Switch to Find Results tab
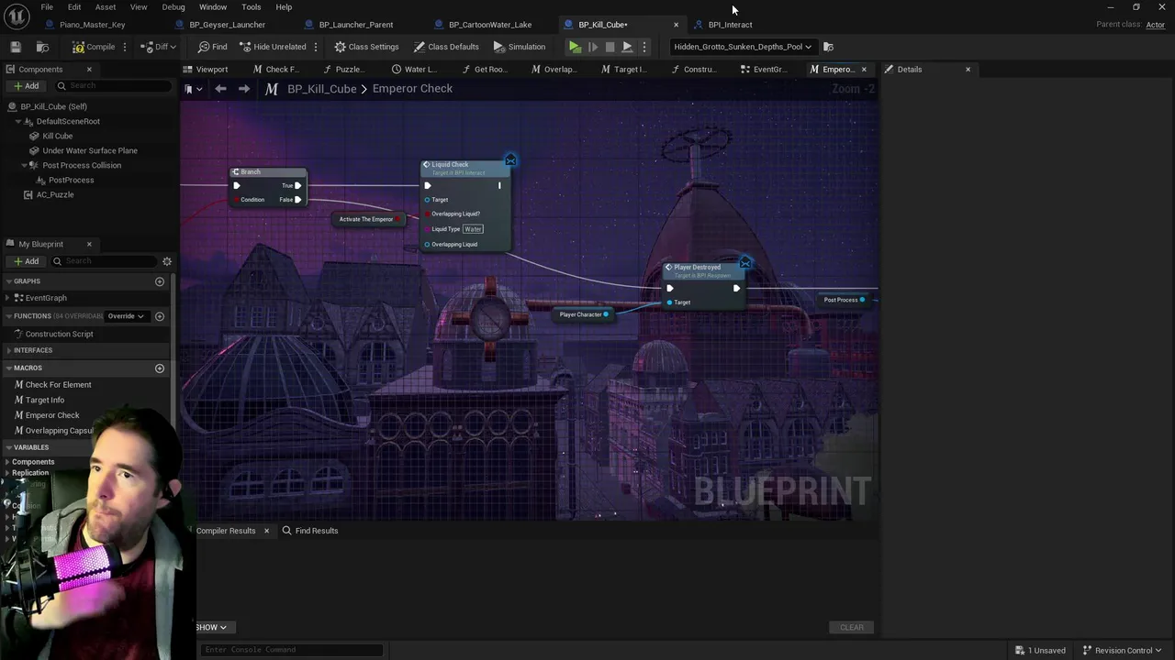 coord(310,531)
